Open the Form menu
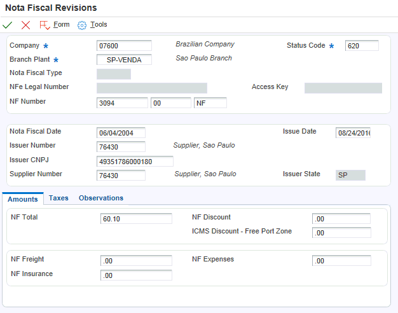Viewport: 398px width, 313px height. point(62,25)
